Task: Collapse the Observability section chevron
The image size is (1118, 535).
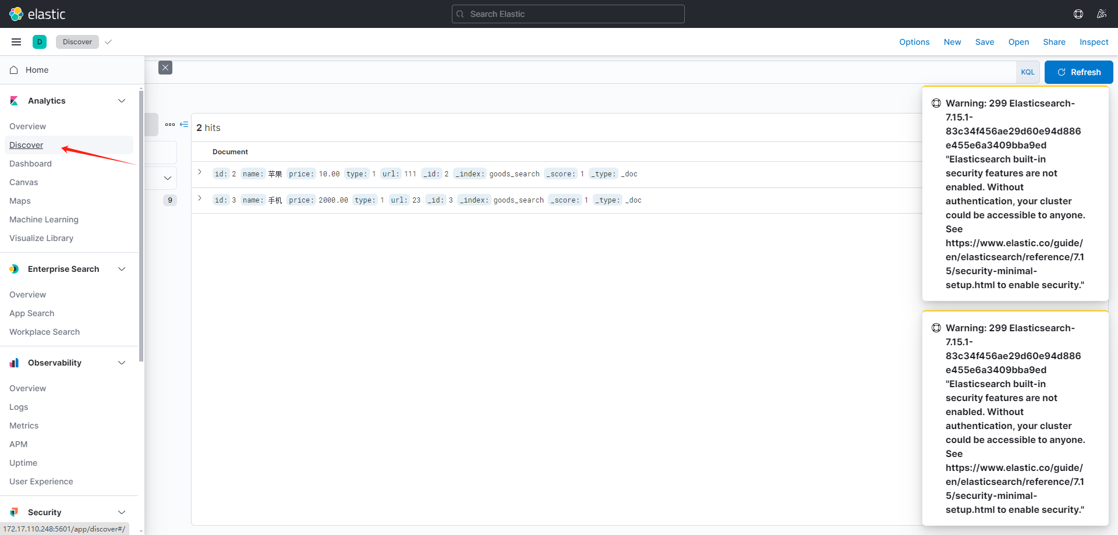Action: [122, 363]
